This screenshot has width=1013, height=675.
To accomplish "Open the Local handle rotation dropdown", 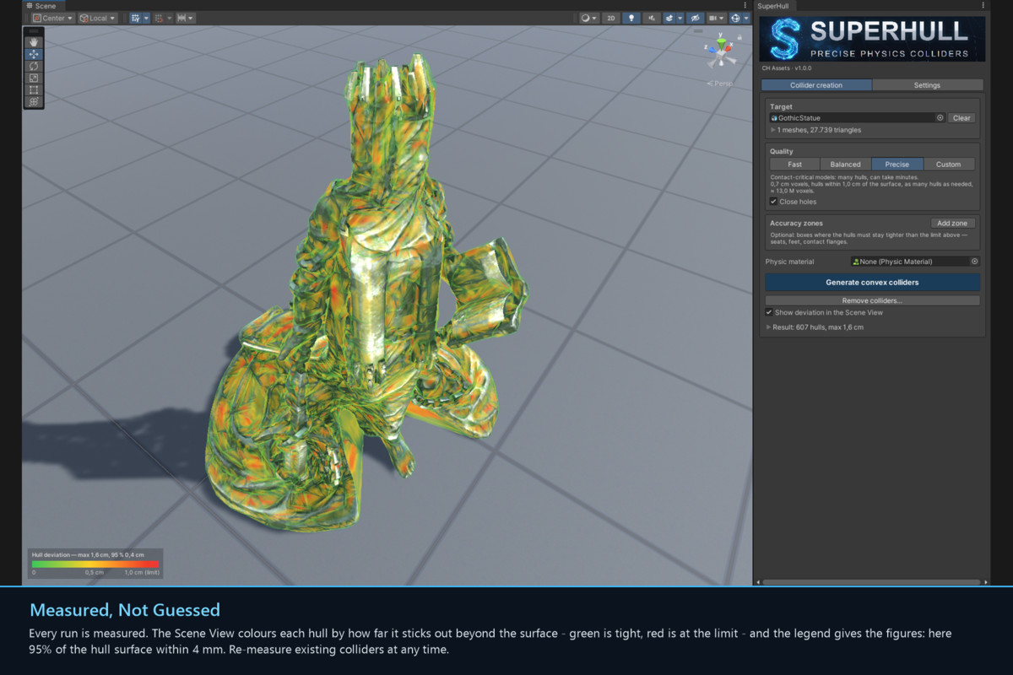I will click(x=98, y=18).
